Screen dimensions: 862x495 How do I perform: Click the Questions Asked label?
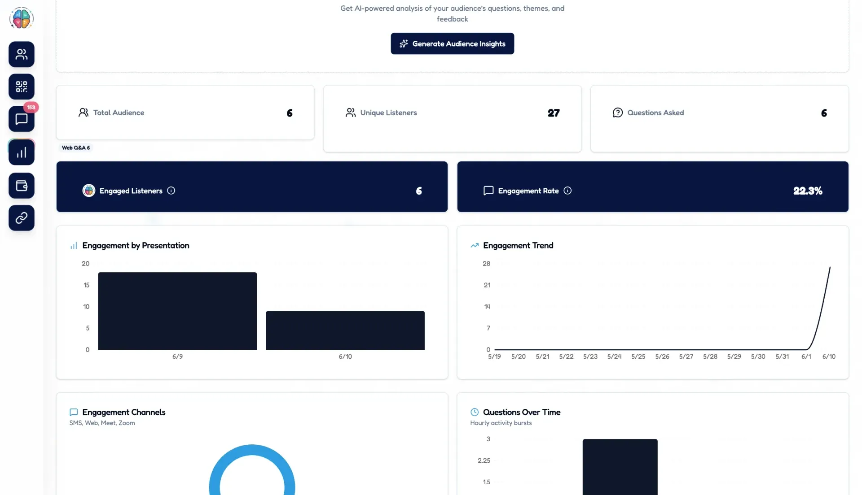click(655, 113)
